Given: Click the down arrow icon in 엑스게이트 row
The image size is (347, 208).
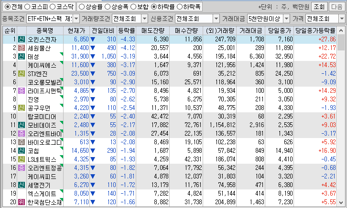Looking at the screenshot, I should click(93, 194).
